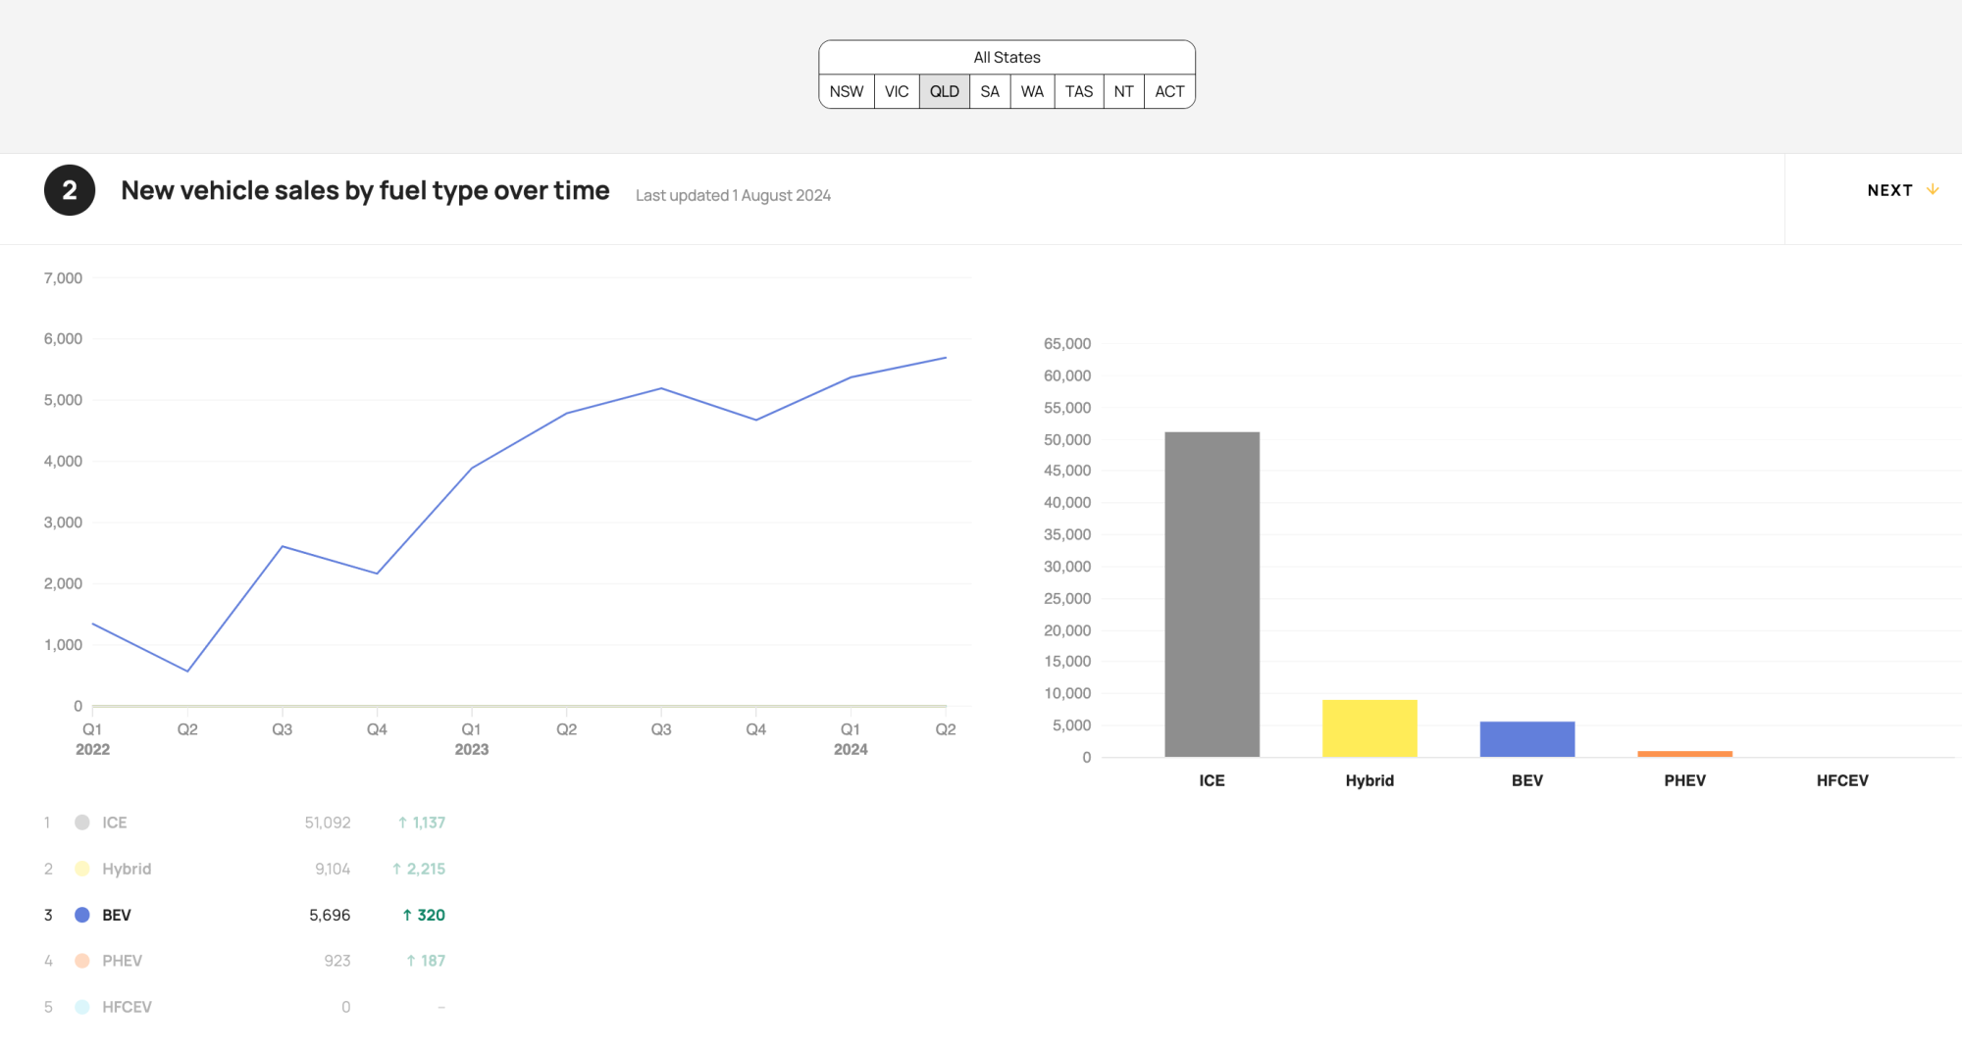This screenshot has width=1962, height=1048.
Task: Click the grey ICE legend dot
Action: coord(82,823)
